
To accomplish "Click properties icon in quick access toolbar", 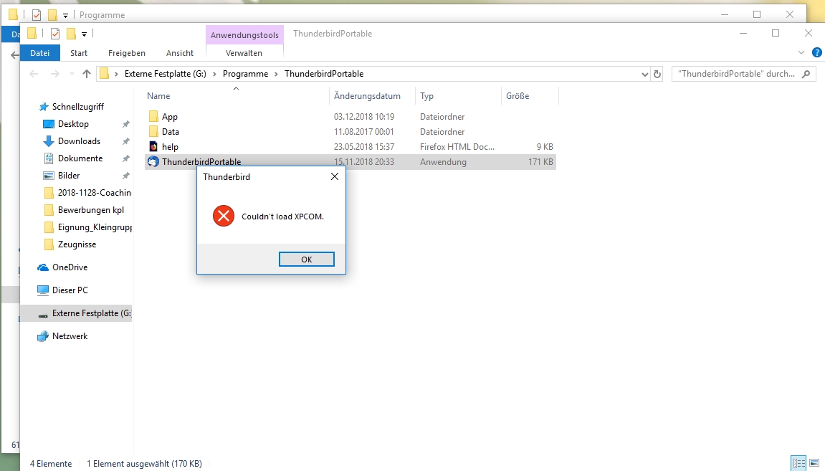I will (54, 34).
